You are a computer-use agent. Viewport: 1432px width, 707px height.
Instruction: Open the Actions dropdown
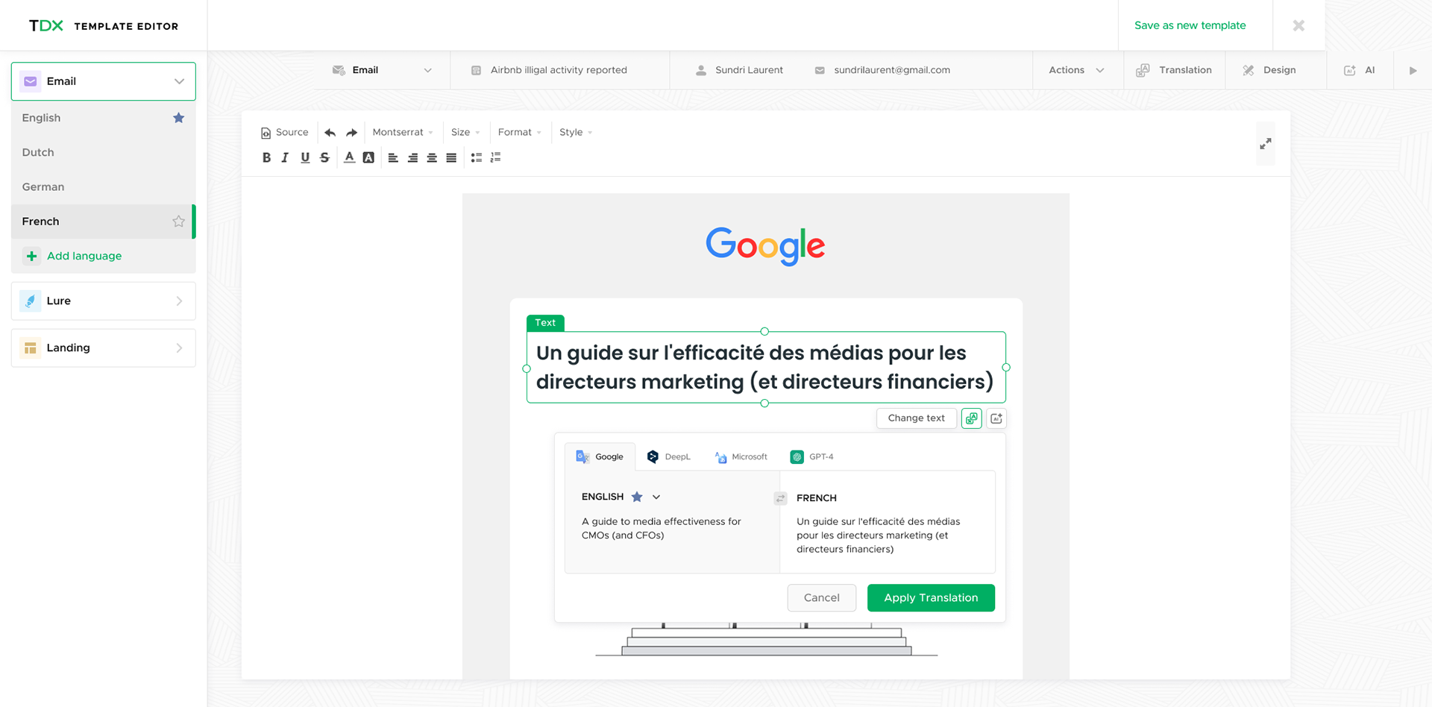click(1077, 70)
